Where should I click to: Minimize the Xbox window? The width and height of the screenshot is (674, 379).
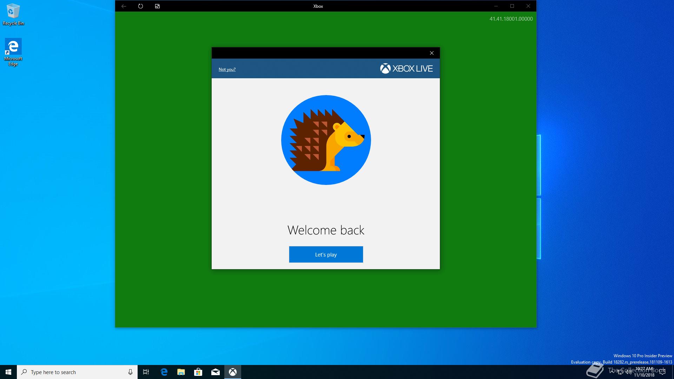point(496,6)
